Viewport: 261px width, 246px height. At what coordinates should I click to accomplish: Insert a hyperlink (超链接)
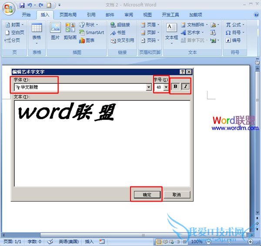pyautogui.click(x=120, y=25)
